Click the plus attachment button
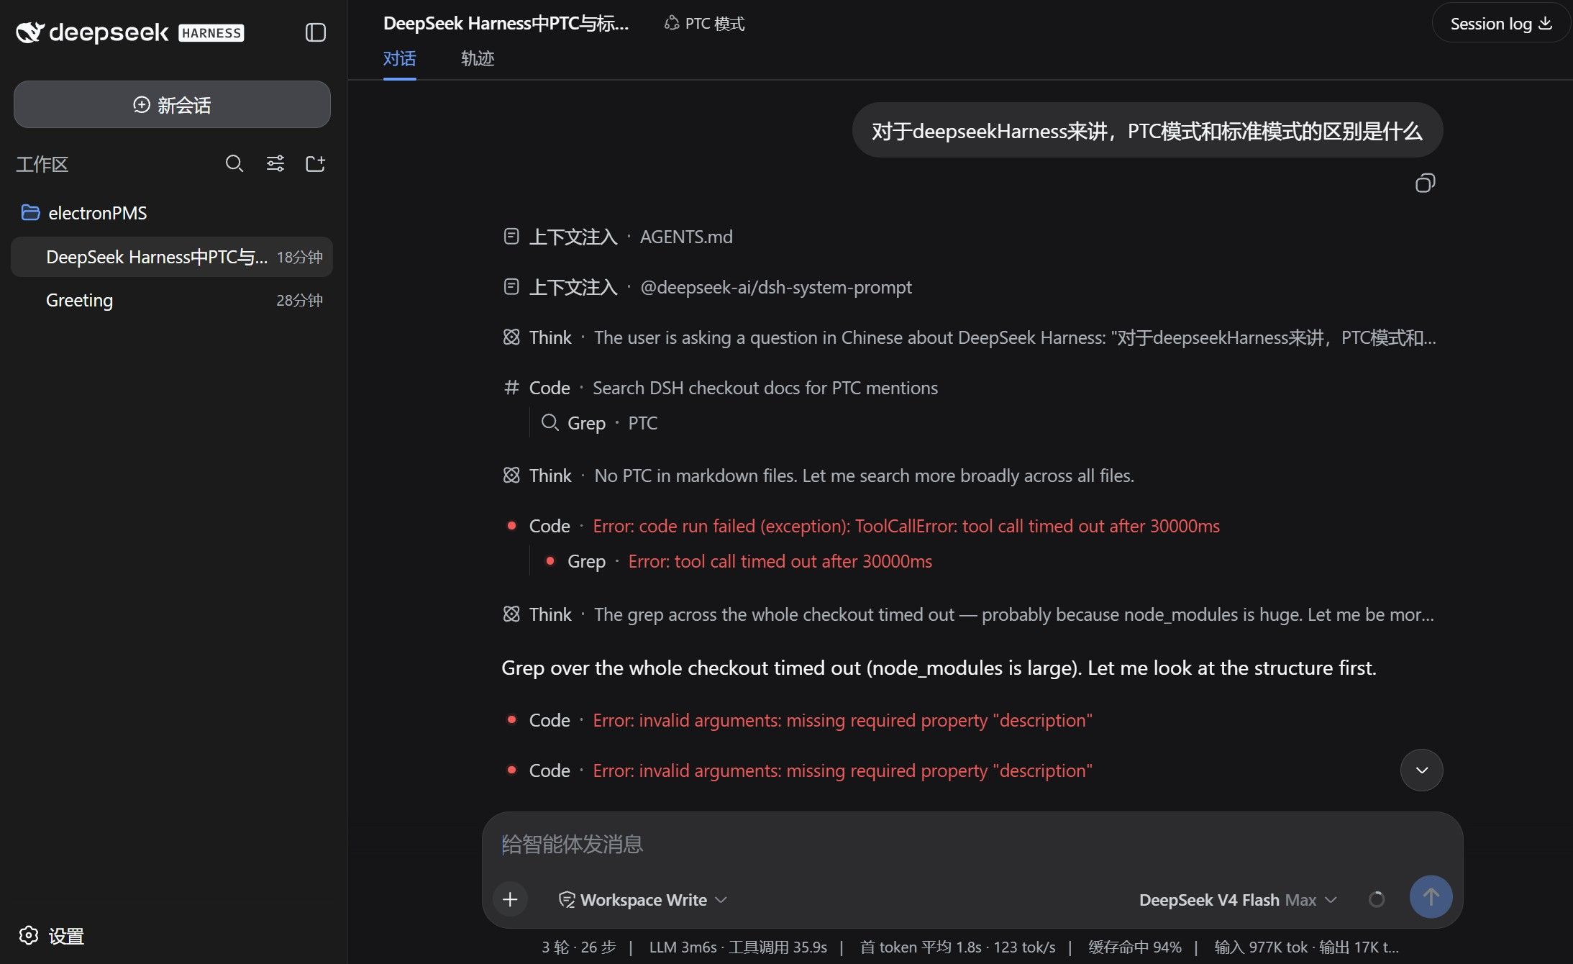The width and height of the screenshot is (1573, 964). point(510,899)
